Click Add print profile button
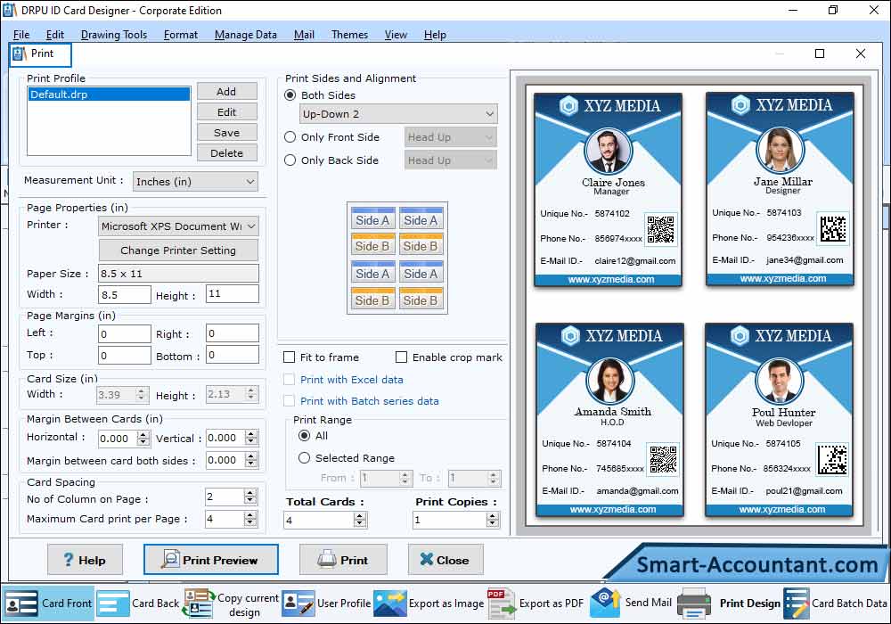The height and width of the screenshot is (624, 891). pos(226,92)
